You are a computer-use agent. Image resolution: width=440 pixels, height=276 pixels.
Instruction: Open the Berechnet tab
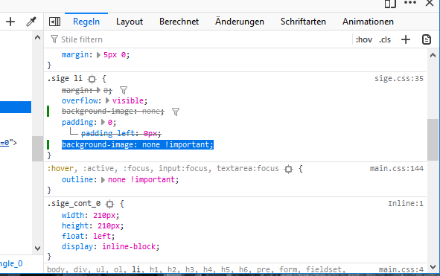click(179, 22)
